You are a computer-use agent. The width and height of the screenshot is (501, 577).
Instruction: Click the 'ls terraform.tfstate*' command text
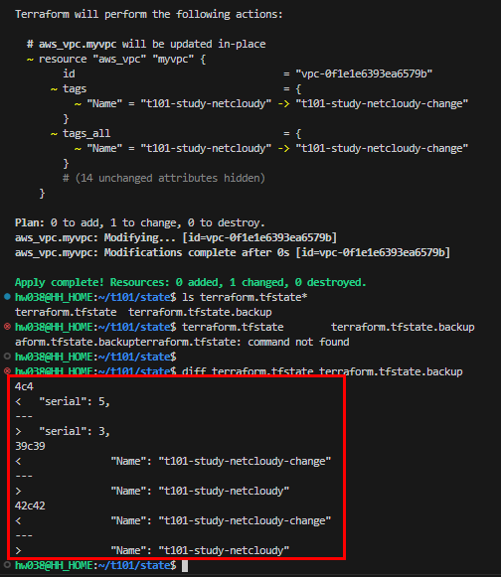(x=245, y=297)
